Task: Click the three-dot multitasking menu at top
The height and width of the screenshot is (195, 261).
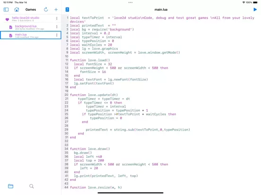Action: pyautogui.click(x=130, y=2)
